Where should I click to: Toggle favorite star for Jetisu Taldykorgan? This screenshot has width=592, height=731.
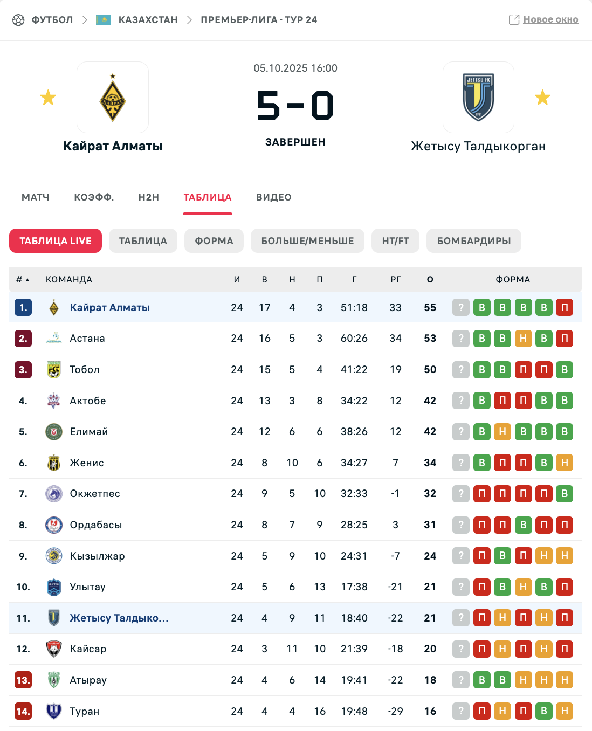542,98
